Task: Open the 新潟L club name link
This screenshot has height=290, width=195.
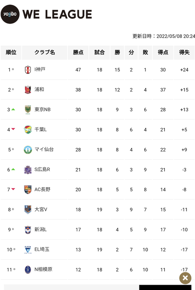Action: pos(41,229)
